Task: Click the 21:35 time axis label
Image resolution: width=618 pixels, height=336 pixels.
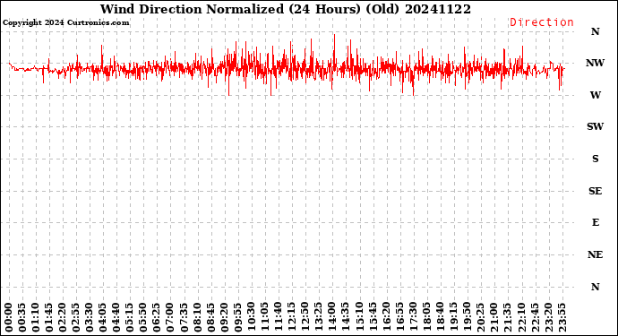Action: [x=507, y=318]
